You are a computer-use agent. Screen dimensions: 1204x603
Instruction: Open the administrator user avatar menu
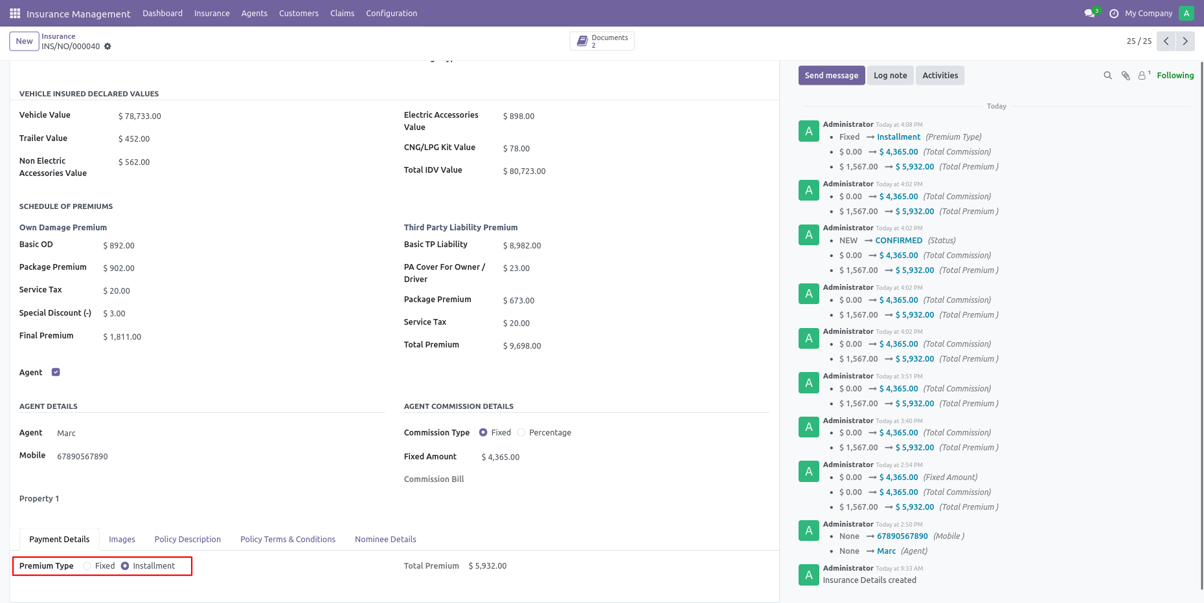(1187, 14)
